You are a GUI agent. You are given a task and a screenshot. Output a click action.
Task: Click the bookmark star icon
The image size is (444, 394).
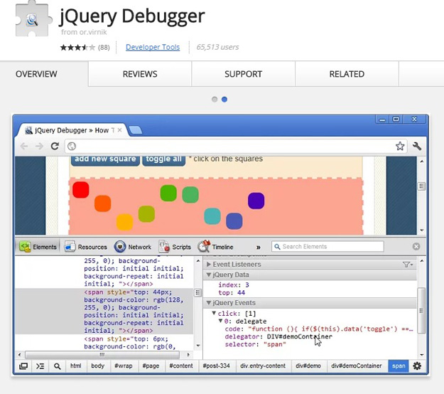coord(400,146)
